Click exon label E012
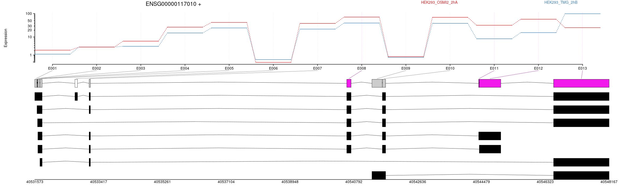Viewport: 638px width, 186px height. [x=538, y=68]
